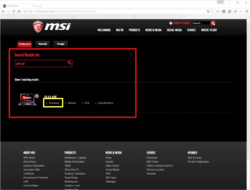The height and width of the screenshot is (190, 250).
Task: Bookmark this page with the star icon
Action: pos(212,11)
